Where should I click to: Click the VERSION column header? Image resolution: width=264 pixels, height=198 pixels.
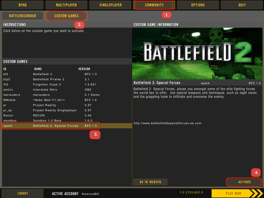pyautogui.click(x=84, y=69)
